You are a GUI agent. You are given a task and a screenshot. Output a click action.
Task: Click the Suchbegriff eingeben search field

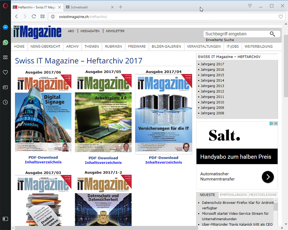[236, 34]
